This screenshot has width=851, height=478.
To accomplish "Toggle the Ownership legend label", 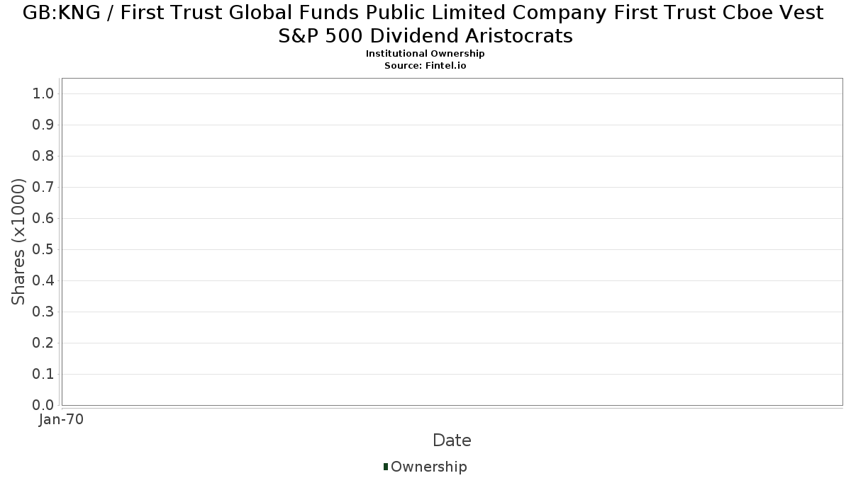I will coord(429,467).
